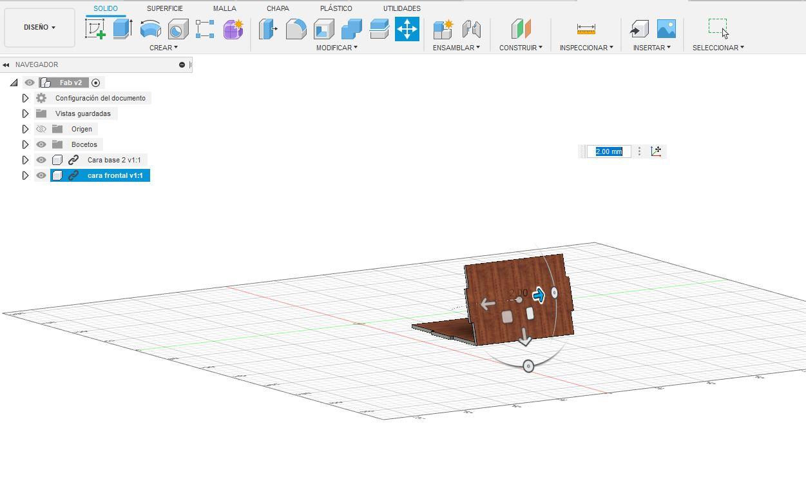Select the Move/Copy tool
This screenshot has width=806, height=497.
click(x=407, y=29)
